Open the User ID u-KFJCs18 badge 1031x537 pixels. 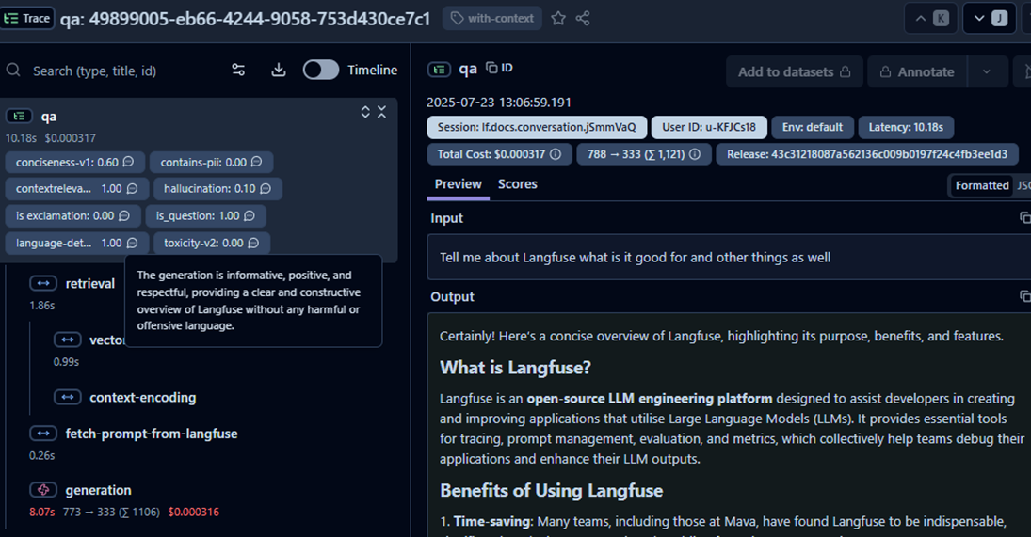(x=709, y=127)
